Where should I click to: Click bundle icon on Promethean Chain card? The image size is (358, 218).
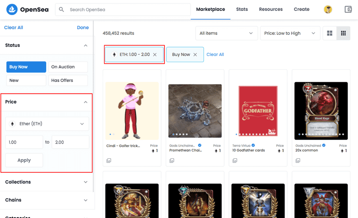pos(171,161)
